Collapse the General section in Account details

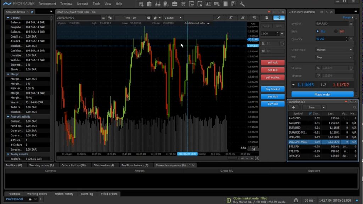click(8, 18)
